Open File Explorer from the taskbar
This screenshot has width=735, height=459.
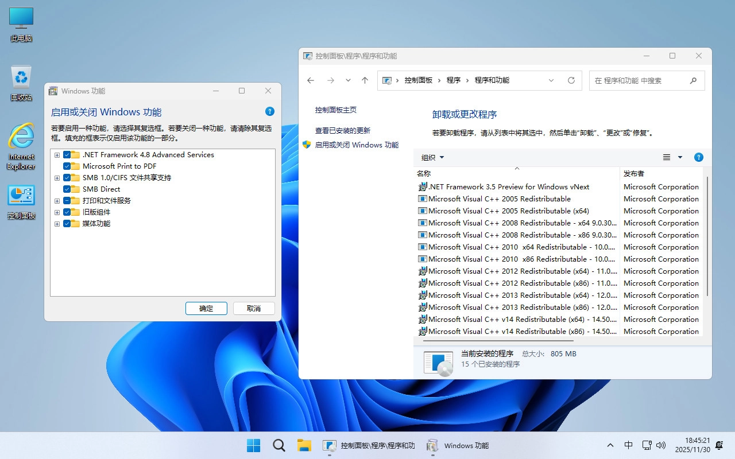pos(304,445)
